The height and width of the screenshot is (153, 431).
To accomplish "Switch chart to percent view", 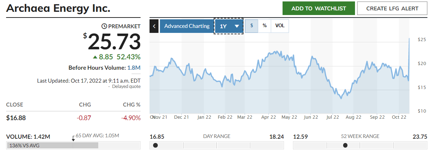I will click(x=265, y=26).
